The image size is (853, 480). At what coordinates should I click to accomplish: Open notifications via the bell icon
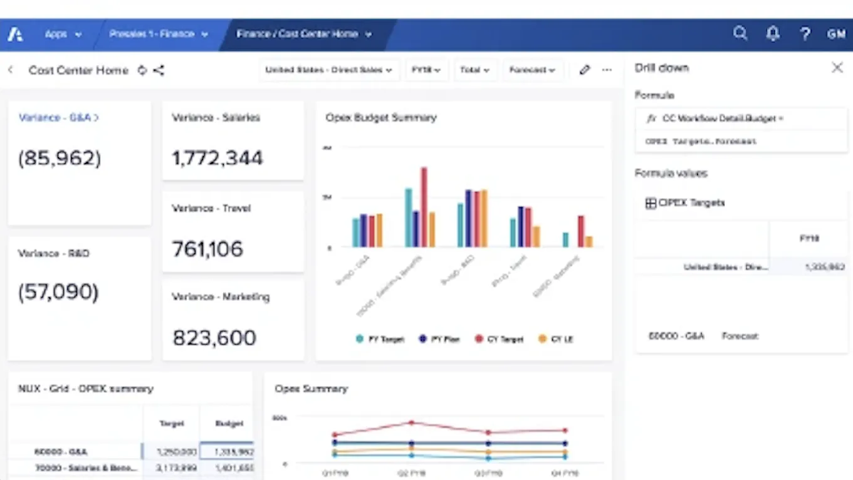(x=773, y=34)
